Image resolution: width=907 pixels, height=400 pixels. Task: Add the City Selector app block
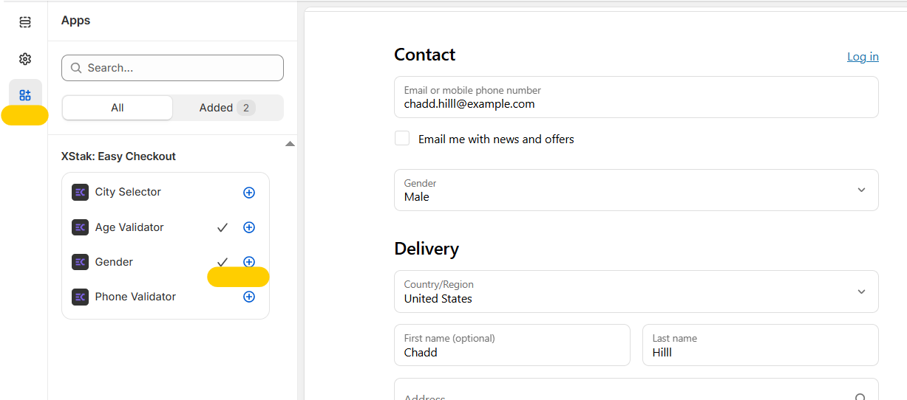(x=249, y=193)
